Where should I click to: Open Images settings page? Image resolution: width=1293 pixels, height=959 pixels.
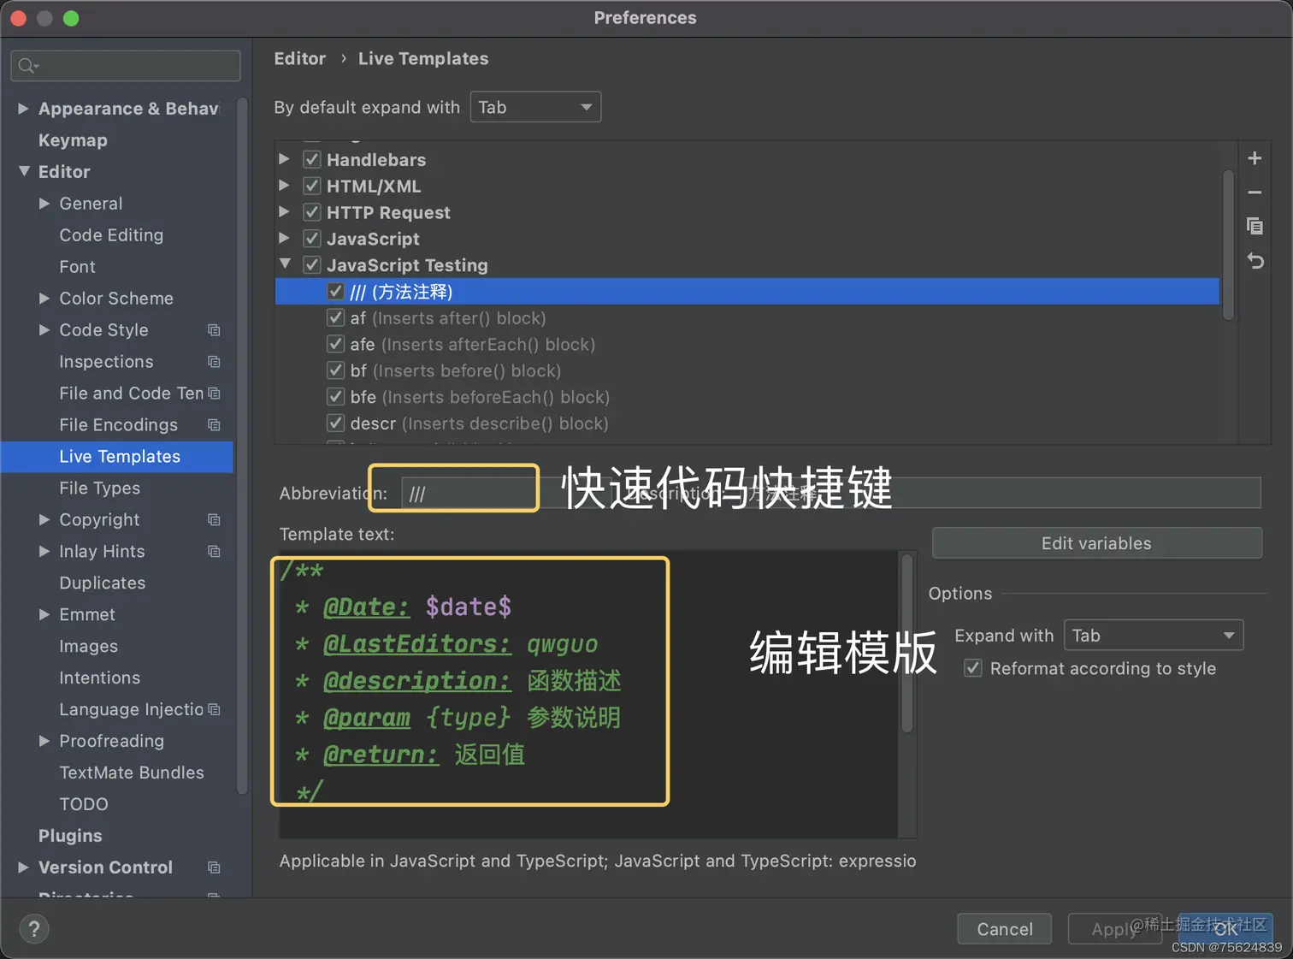(88, 647)
